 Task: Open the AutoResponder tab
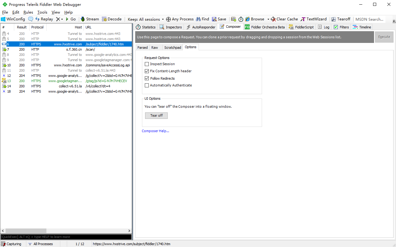201,27
